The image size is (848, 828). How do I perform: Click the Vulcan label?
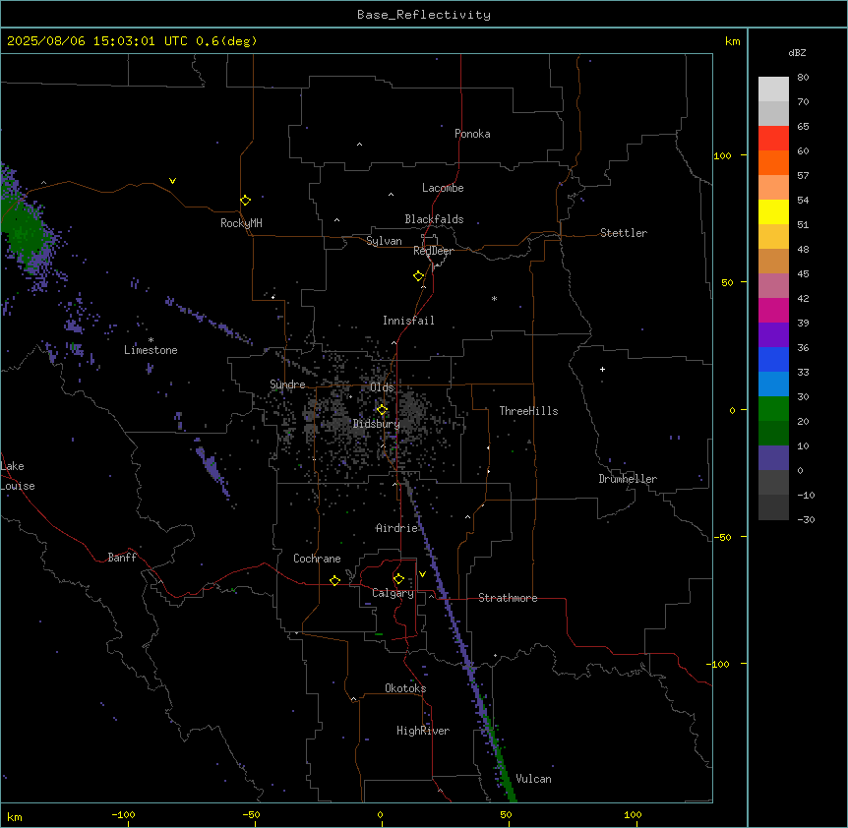click(533, 779)
